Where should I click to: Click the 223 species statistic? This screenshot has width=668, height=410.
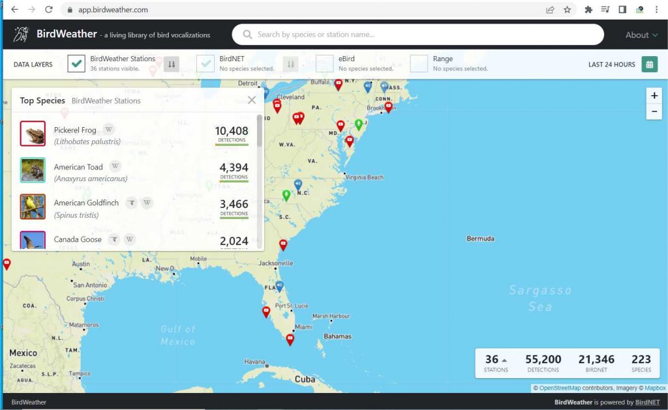[641, 363]
